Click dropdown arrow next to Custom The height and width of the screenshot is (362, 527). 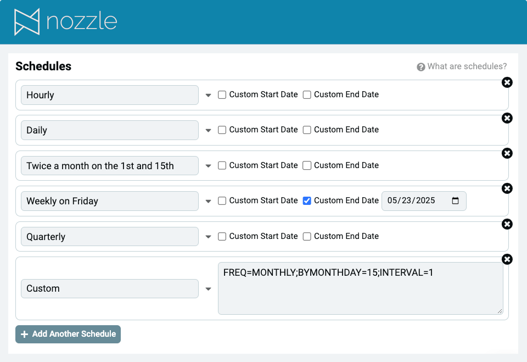[209, 289]
